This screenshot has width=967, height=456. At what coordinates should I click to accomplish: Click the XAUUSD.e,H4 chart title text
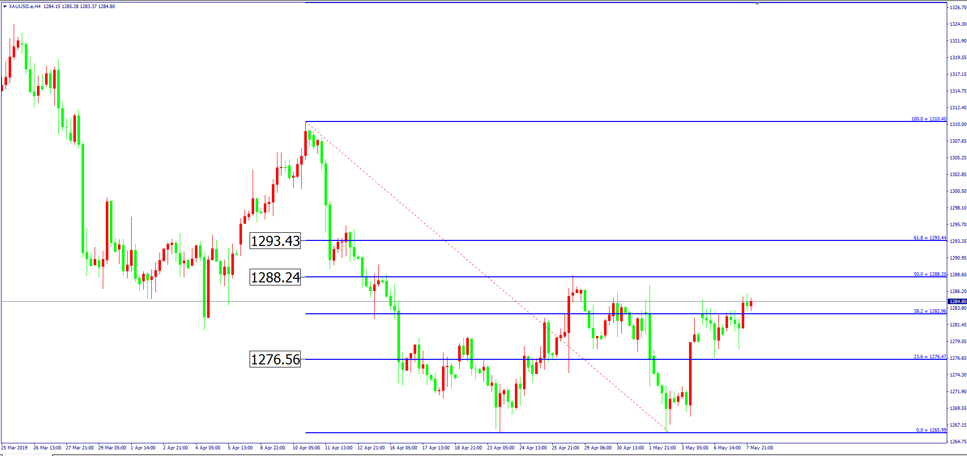(25, 7)
